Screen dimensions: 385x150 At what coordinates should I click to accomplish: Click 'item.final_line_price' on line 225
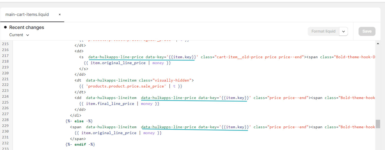tap(110, 104)
